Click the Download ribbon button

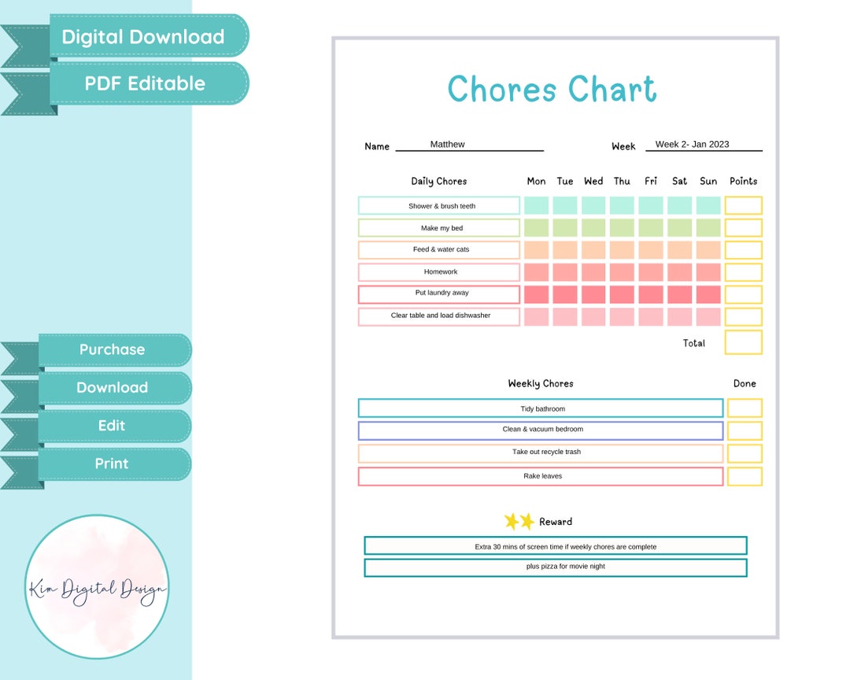pyautogui.click(x=113, y=387)
